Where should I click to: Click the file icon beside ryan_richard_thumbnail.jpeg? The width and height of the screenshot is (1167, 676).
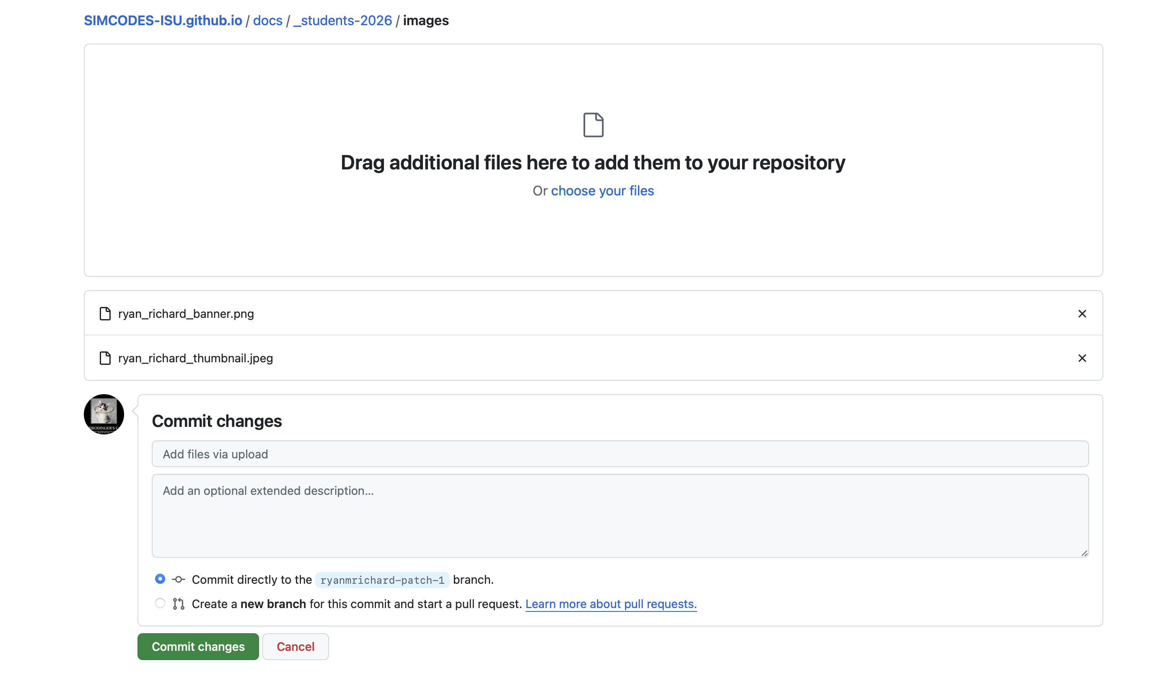(x=104, y=357)
